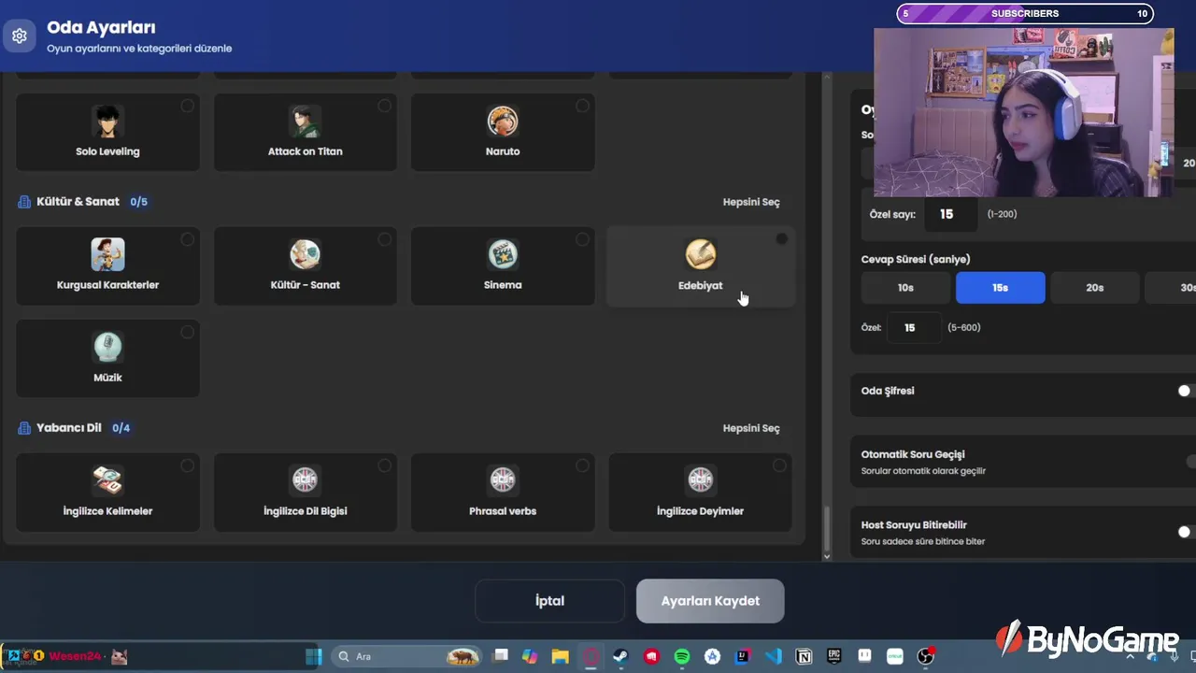Screen dimensions: 1196x673
Task: Open Steam from the taskbar
Action: coord(620,656)
